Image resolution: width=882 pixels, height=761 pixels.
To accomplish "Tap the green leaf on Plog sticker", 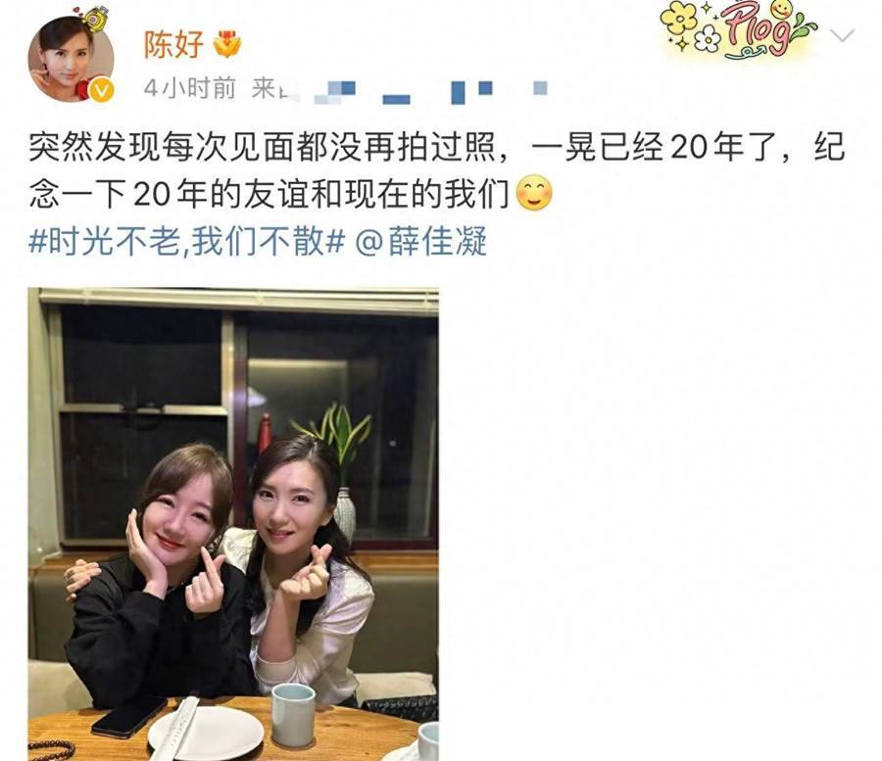I will click(805, 29).
